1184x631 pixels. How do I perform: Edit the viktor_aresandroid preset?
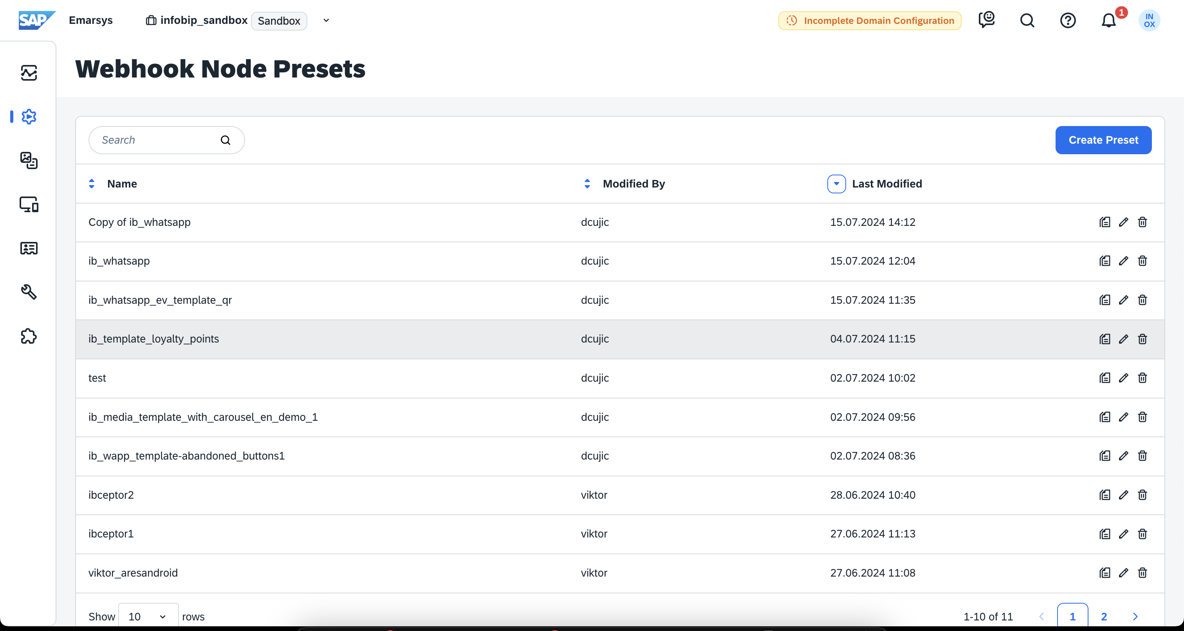[1123, 573]
